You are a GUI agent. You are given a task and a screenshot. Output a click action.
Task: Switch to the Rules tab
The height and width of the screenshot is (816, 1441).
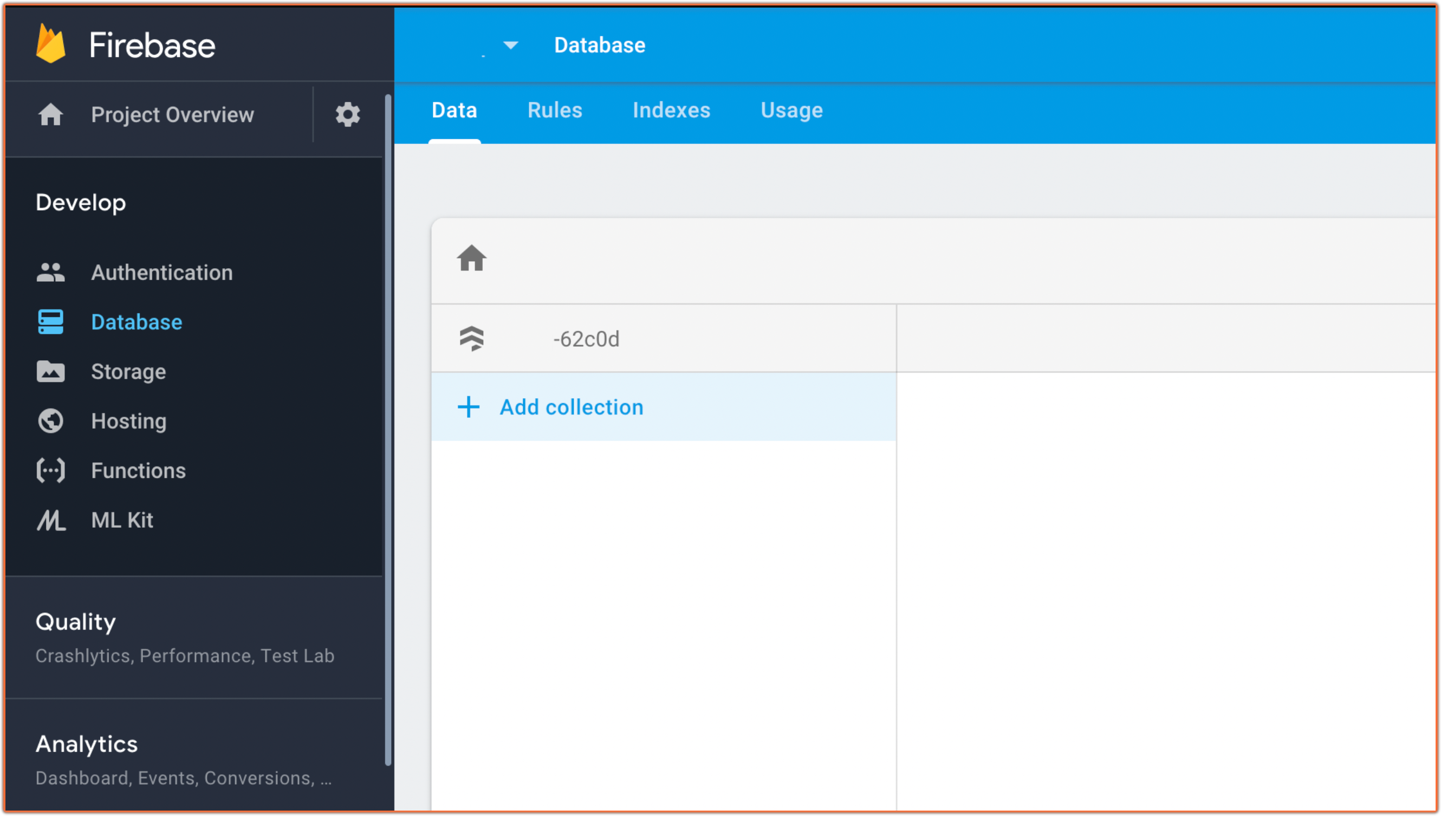555,110
